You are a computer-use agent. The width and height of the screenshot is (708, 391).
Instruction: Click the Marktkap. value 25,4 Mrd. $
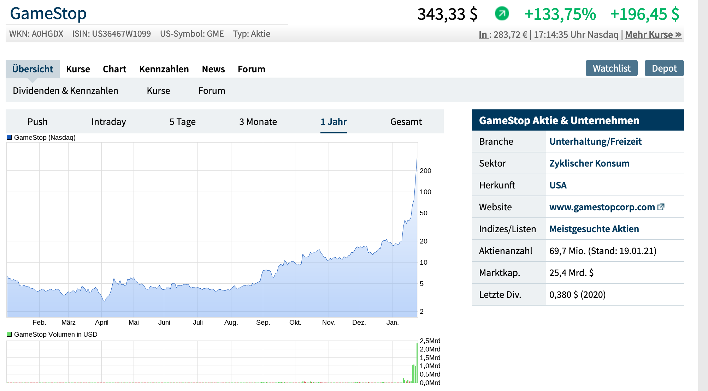pyautogui.click(x=571, y=273)
